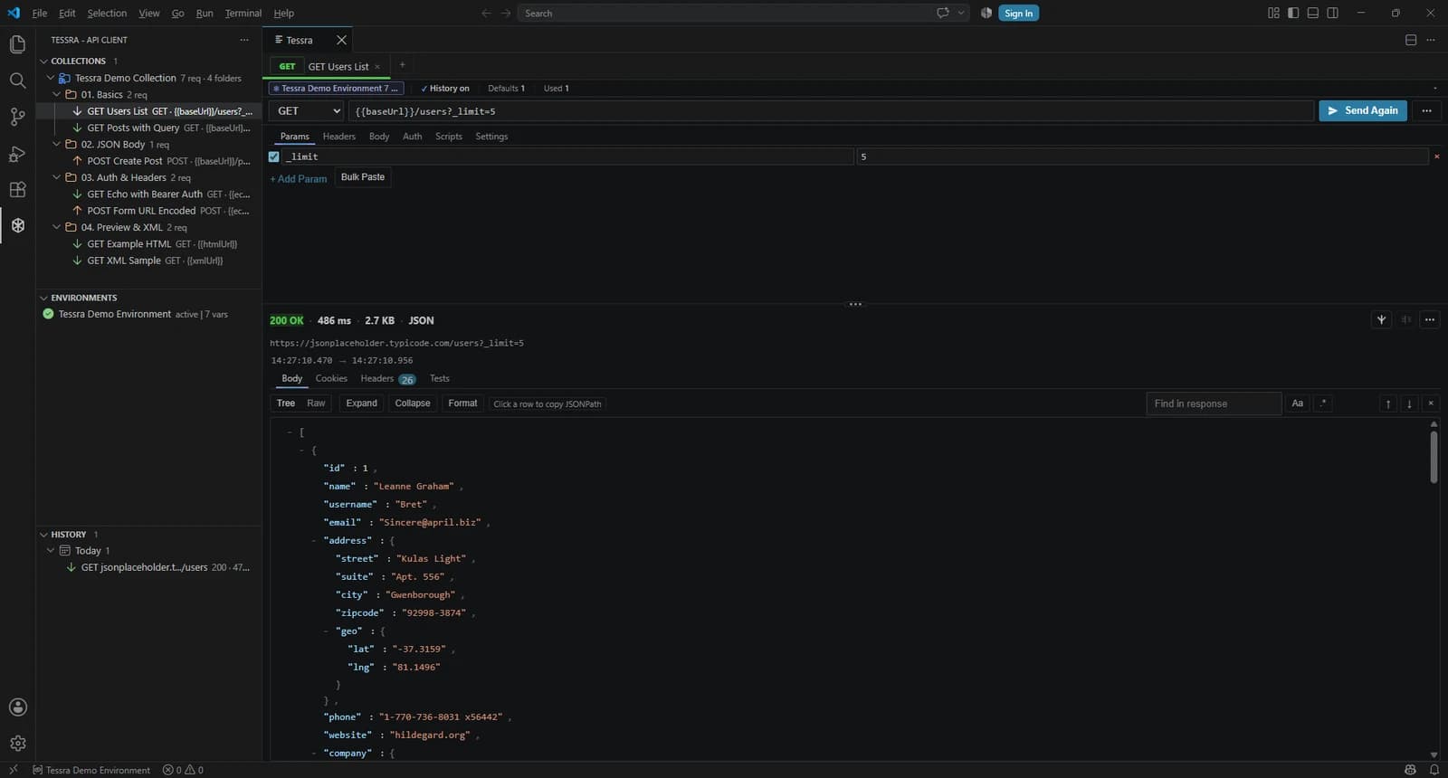This screenshot has height=778, width=1448.
Task: Click the Tessra panel more actions ellipsis
Action: (x=243, y=40)
